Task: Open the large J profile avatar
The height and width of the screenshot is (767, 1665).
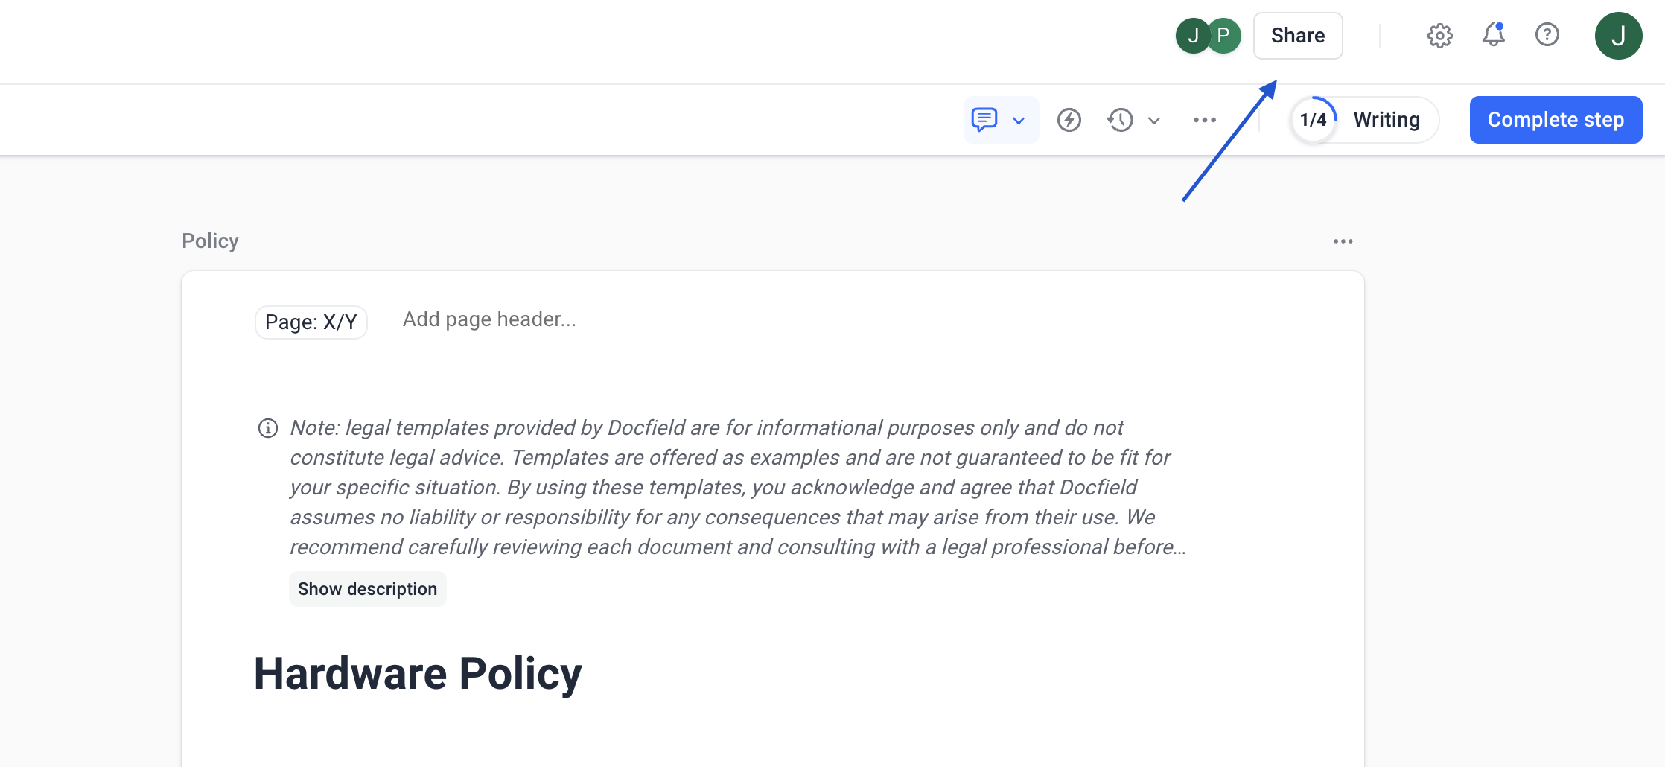Action: tap(1619, 36)
